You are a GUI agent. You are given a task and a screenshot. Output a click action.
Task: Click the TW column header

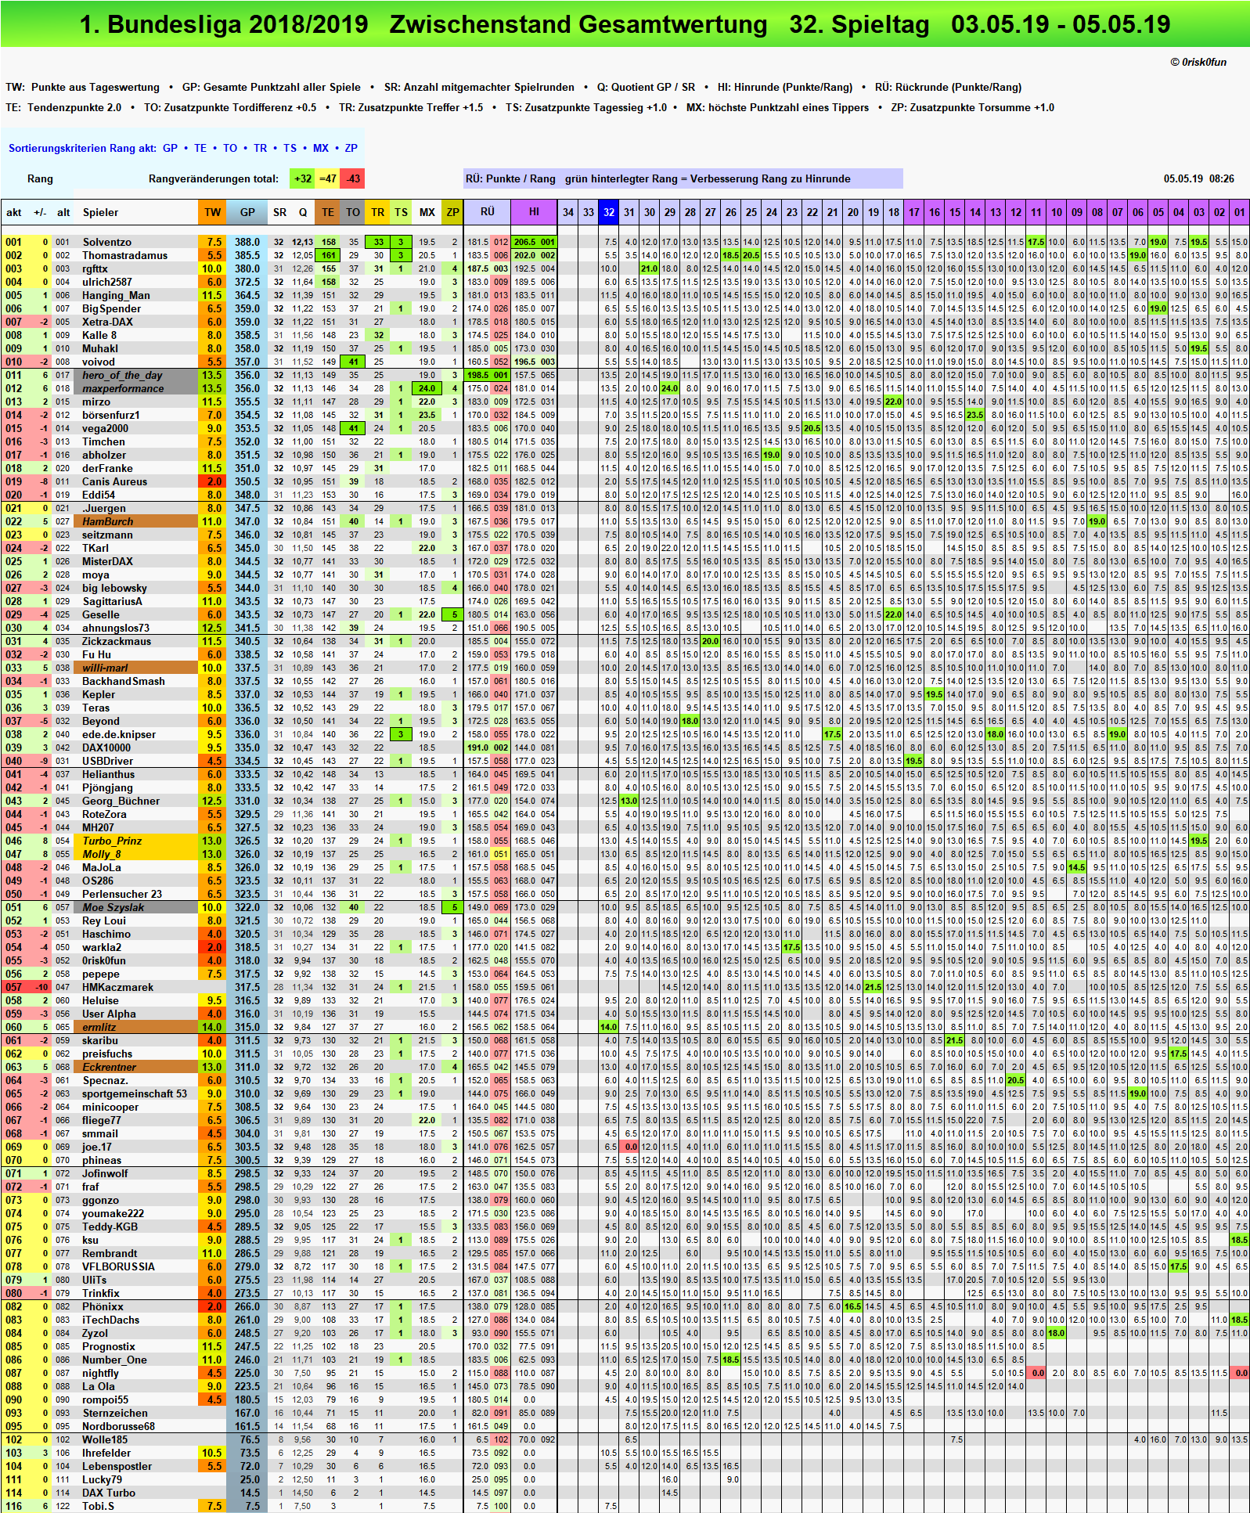tap(213, 212)
